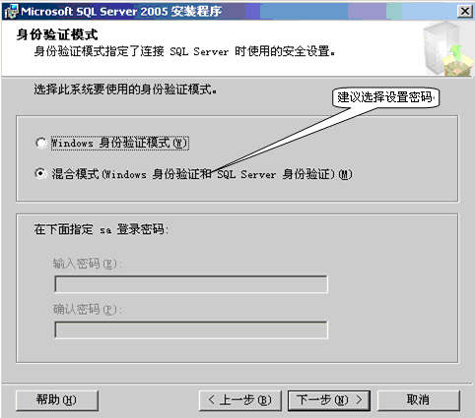Focus the 输入密码 text field
This screenshot has width=475, height=418.
tap(191, 284)
